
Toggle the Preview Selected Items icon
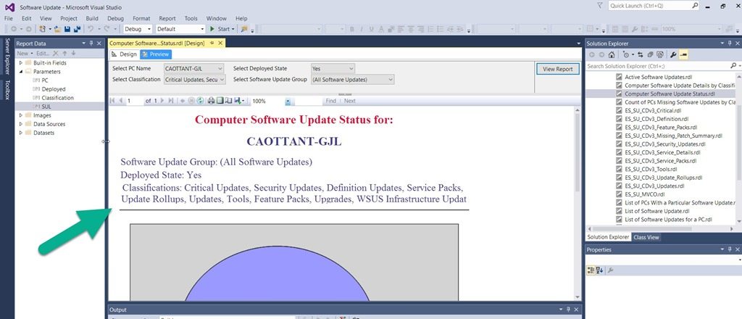click(x=683, y=55)
